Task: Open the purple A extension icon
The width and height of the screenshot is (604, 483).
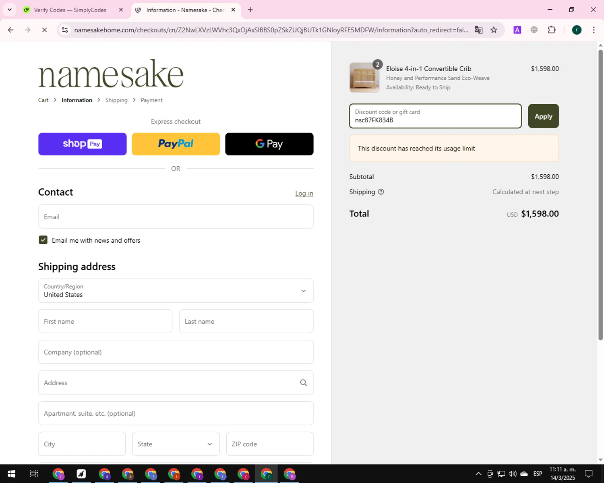Action: pos(517,30)
